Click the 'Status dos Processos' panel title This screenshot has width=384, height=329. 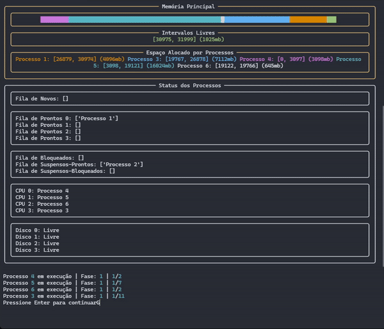(190, 86)
